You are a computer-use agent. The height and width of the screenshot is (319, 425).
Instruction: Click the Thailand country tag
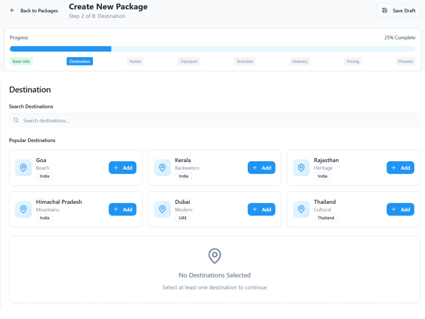(x=326, y=218)
